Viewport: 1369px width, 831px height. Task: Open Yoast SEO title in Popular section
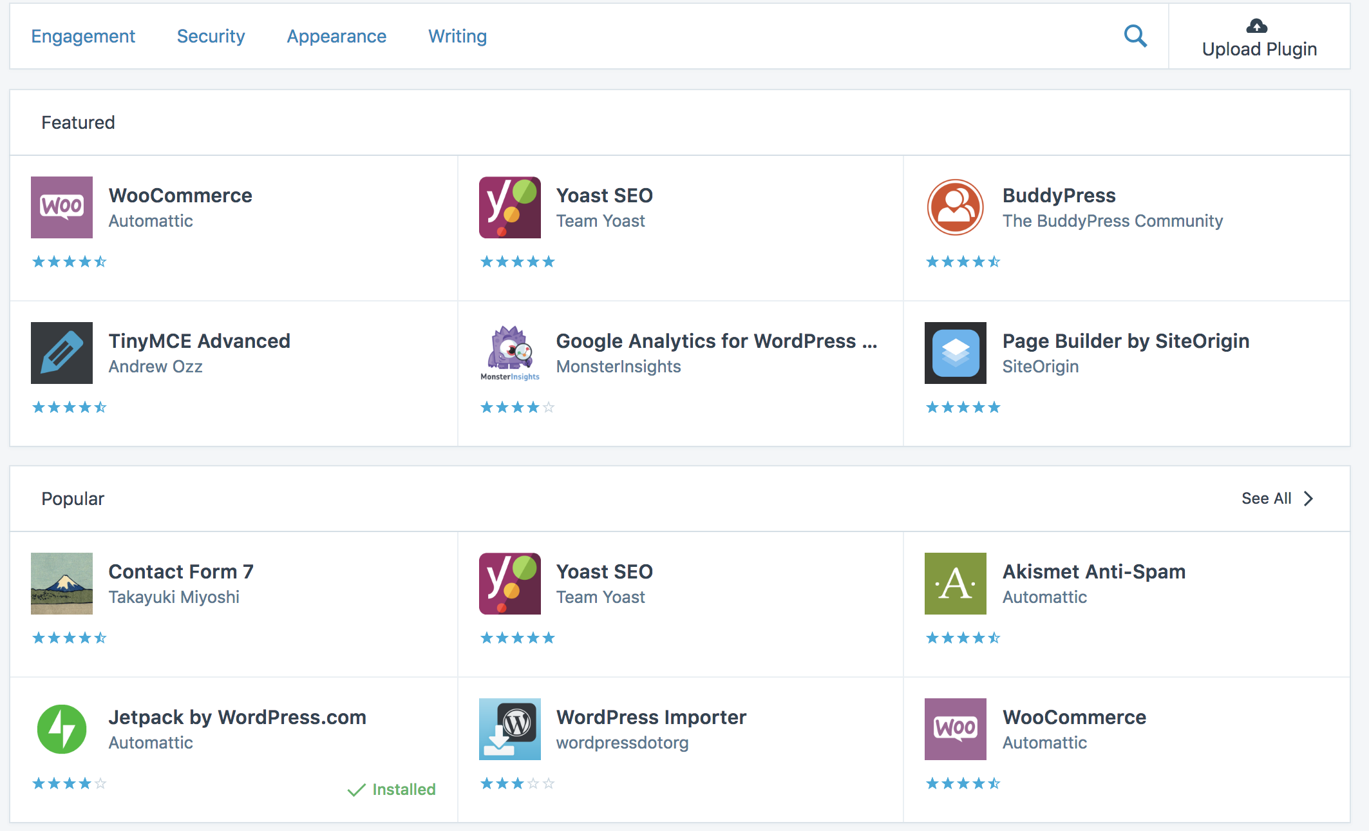(604, 572)
